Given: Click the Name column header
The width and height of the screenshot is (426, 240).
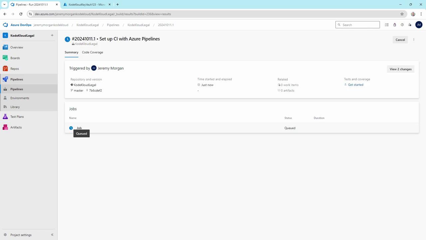Looking at the screenshot, I should click(x=73, y=118).
